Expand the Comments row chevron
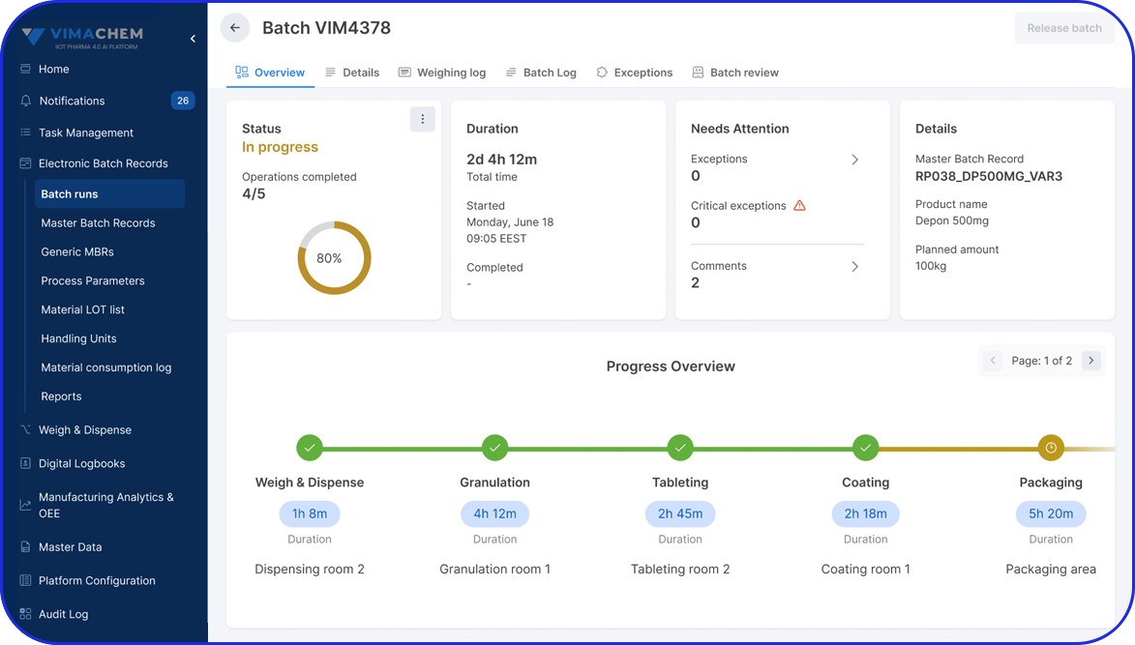1135x645 pixels. [x=854, y=267]
